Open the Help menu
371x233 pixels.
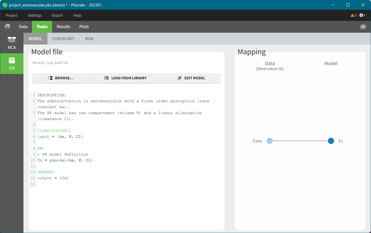tap(77, 15)
